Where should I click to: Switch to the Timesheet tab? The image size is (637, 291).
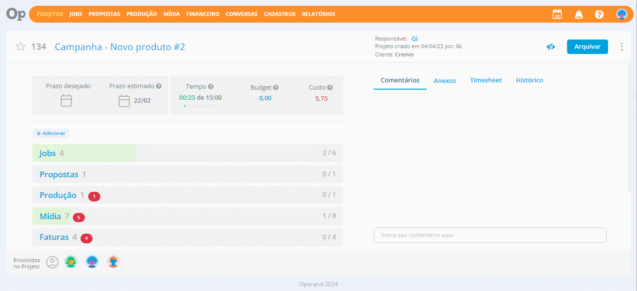coord(486,80)
